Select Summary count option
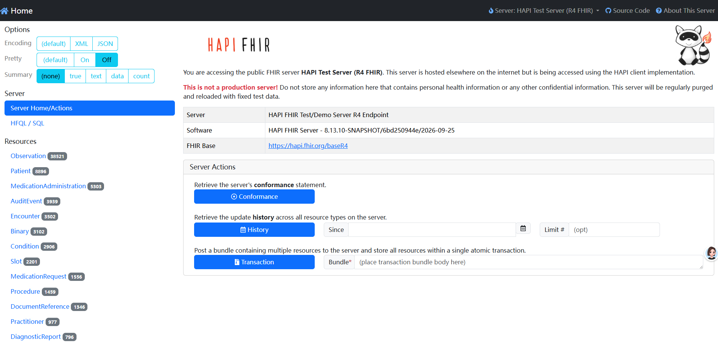This screenshot has height=343, width=718. point(141,76)
